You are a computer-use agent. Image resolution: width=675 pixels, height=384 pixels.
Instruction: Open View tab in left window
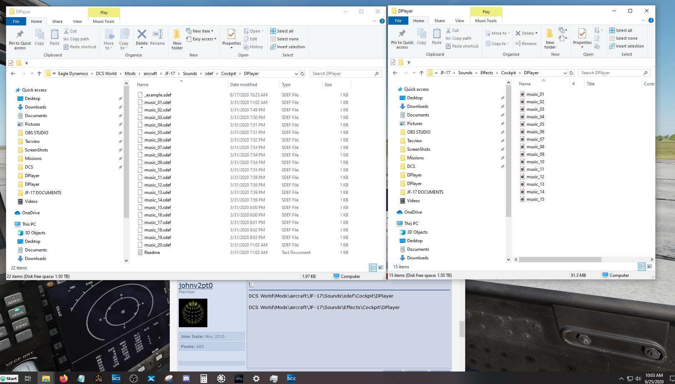[77, 21]
